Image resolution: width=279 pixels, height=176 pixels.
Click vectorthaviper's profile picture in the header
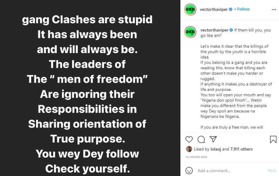(x=190, y=9)
